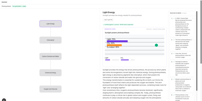Select the Chlorophyll node

tap(50, 40)
